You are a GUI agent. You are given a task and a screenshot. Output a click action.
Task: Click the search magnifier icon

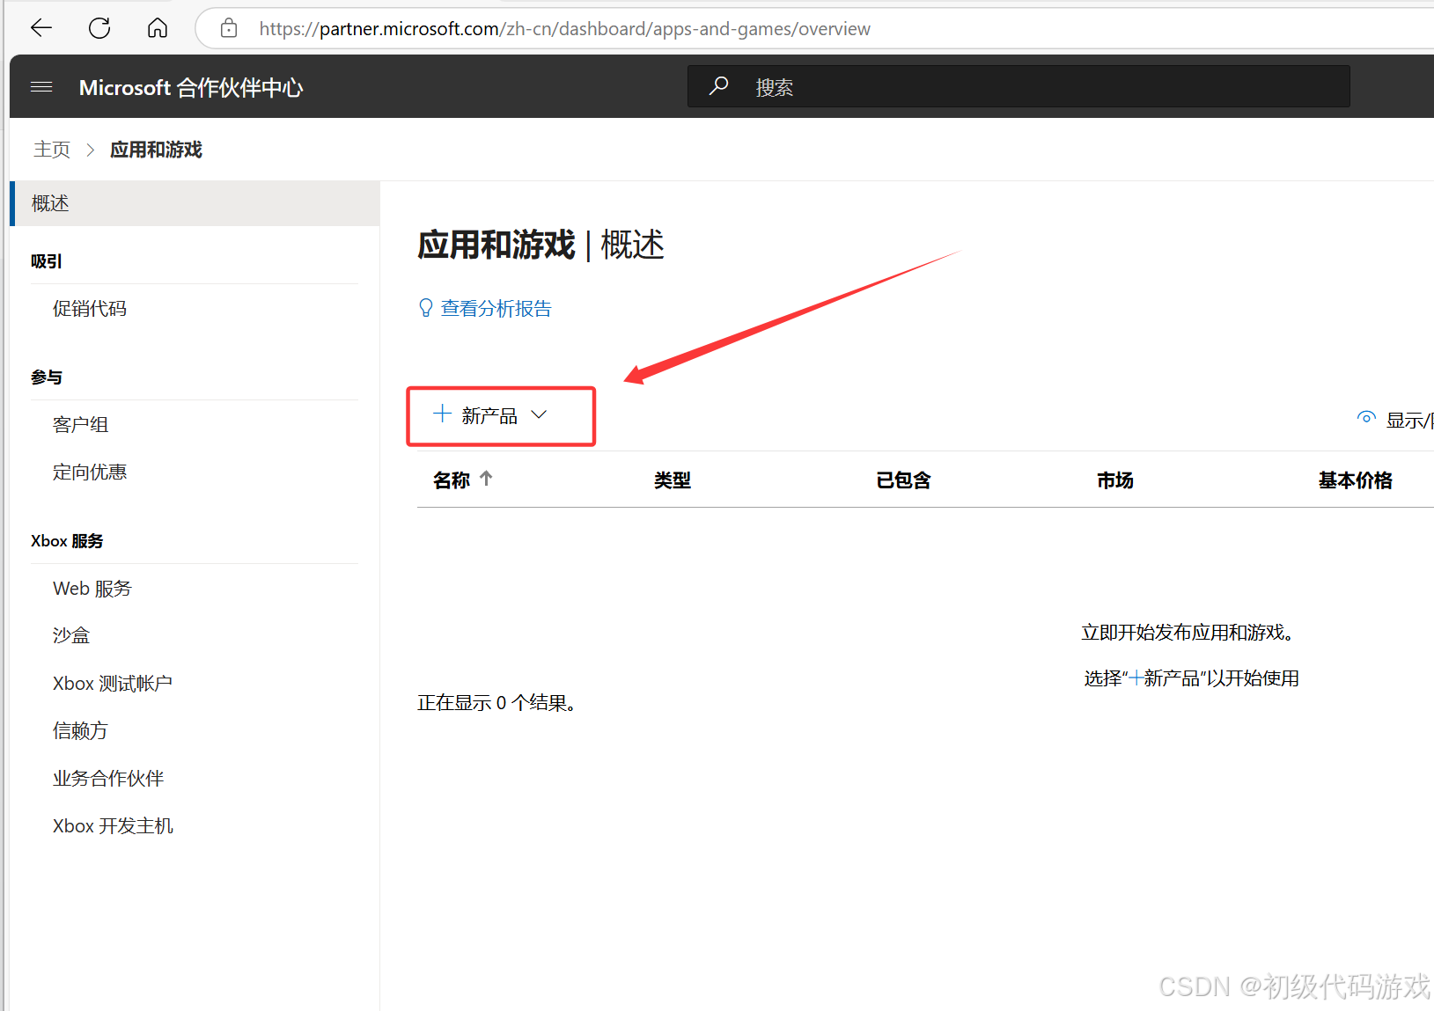[719, 86]
